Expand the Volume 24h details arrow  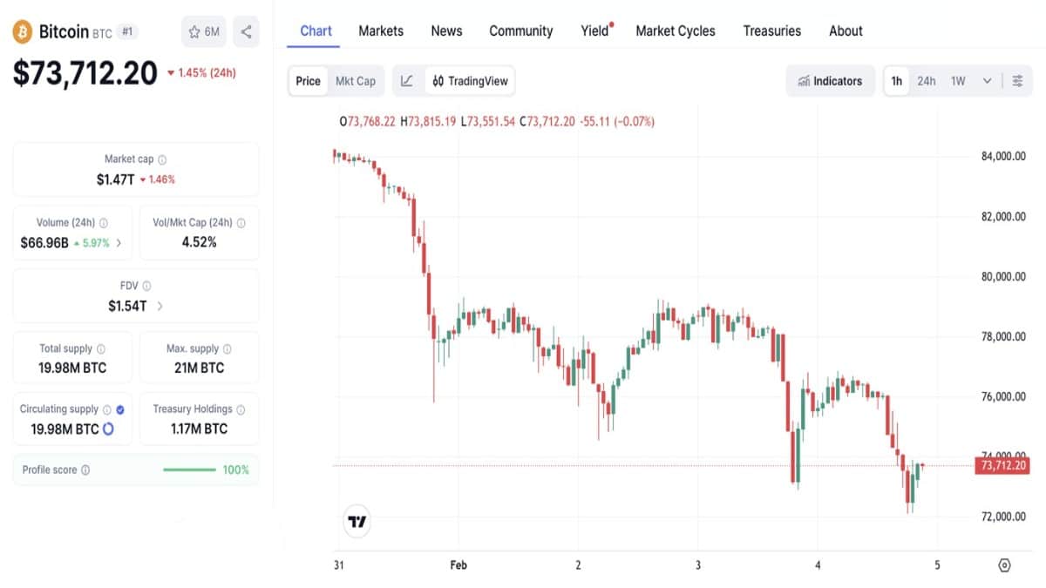pyautogui.click(x=119, y=242)
